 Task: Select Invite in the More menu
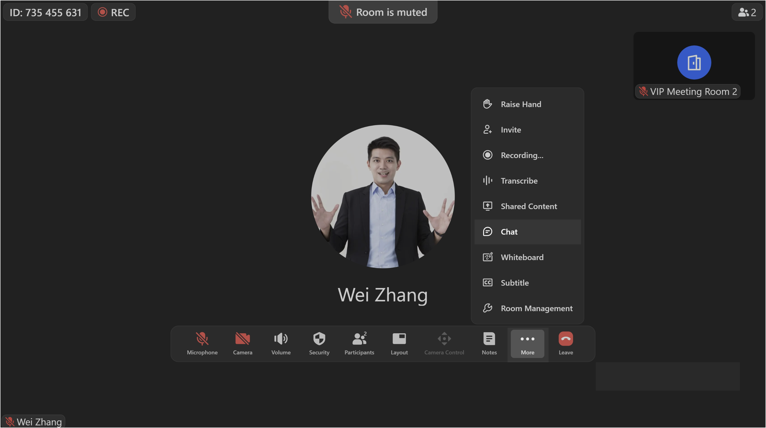527,130
